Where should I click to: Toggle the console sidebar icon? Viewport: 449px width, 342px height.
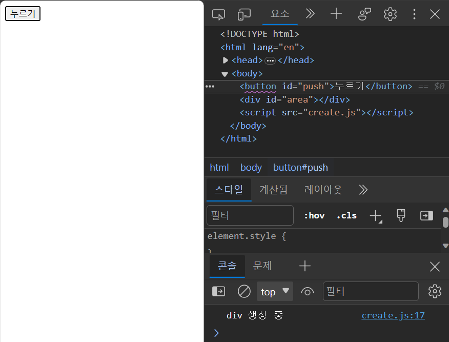pos(218,292)
